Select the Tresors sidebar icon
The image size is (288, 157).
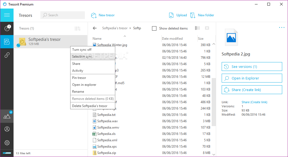tap(7, 42)
